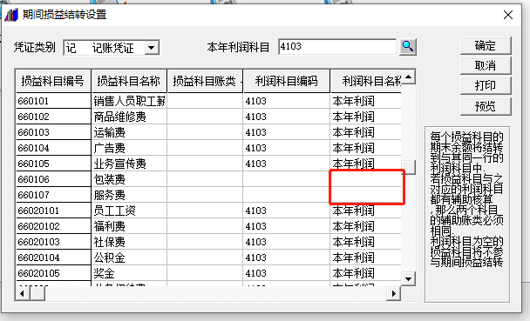Screen dimensions: 530x321
Task: Click vertical scrollbar down arrow
Action: (408, 279)
